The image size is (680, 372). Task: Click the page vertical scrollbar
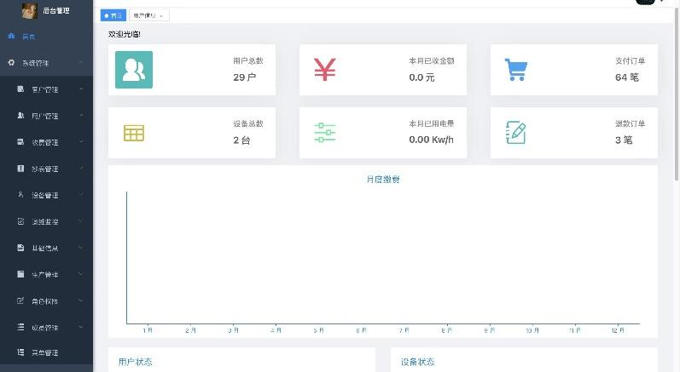(x=677, y=93)
